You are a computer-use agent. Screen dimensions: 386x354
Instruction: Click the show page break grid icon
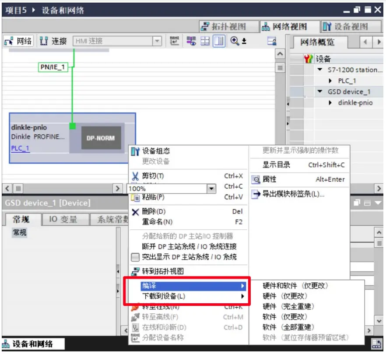click(205, 41)
